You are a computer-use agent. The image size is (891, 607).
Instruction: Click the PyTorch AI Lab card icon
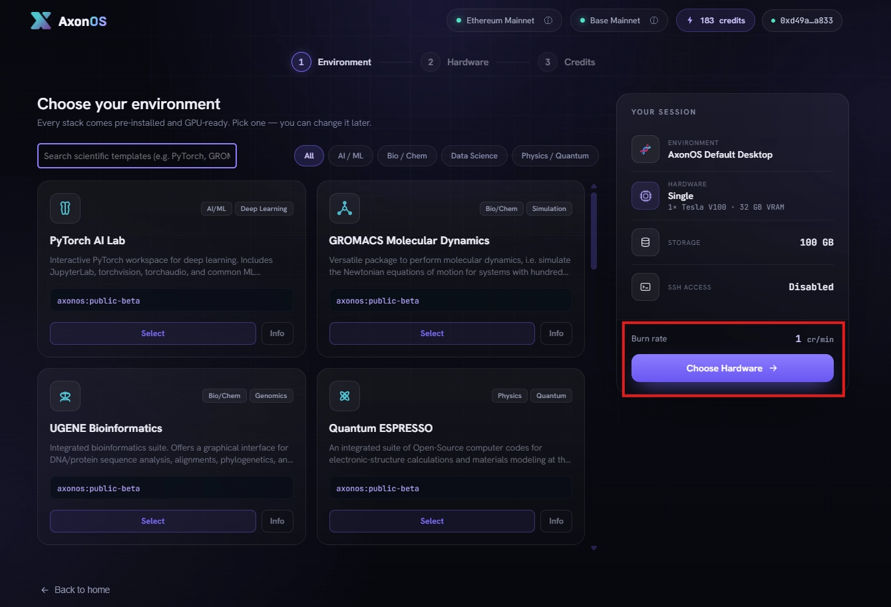pos(65,208)
